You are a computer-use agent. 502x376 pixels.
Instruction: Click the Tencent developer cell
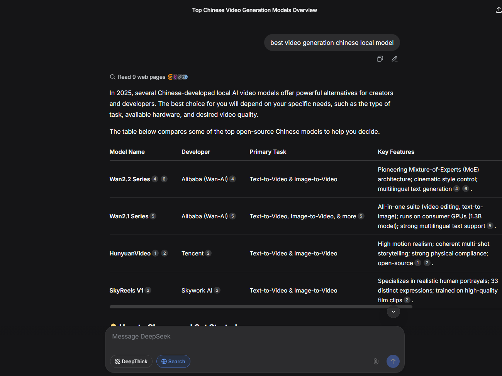point(192,254)
